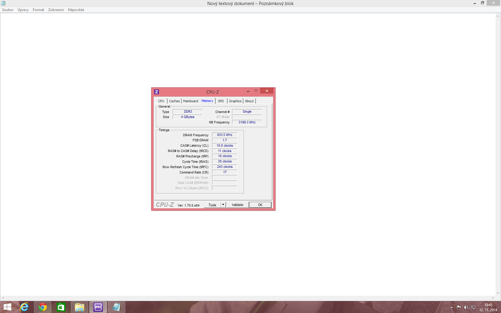The width and height of the screenshot is (501, 313).
Task: Click the 4 GBytes size value
Action: pyautogui.click(x=188, y=117)
